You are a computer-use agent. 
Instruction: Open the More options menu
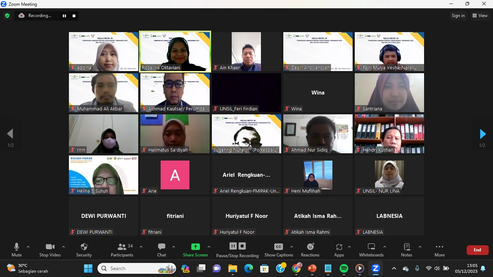(x=439, y=247)
